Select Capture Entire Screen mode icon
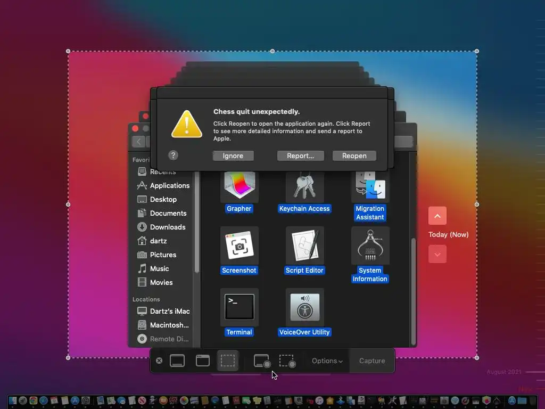 (177, 361)
